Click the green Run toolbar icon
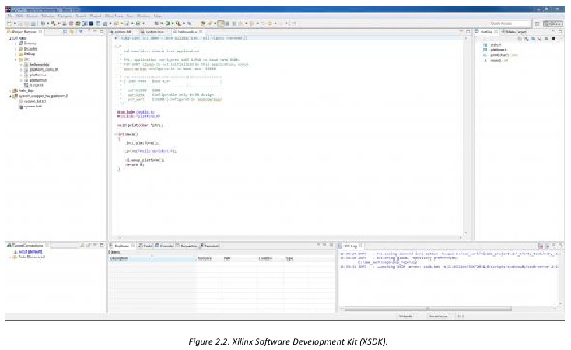 [167, 23]
